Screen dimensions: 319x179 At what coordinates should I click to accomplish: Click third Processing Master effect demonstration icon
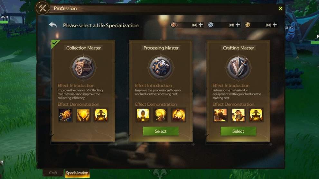pyautogui.click(x=178, y=115)
